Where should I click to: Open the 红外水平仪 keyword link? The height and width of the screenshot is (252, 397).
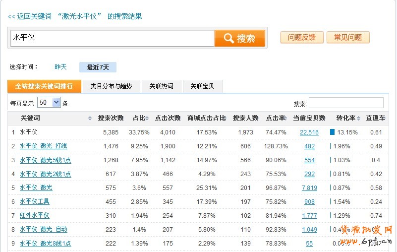point(34,216)
